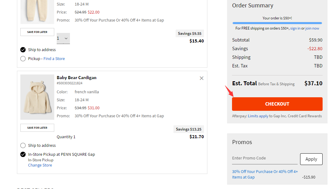Select In-Store Pickup at PENN SQUARE Gap
The width and height of the screenshot is (330, 189).
(23, 155)
